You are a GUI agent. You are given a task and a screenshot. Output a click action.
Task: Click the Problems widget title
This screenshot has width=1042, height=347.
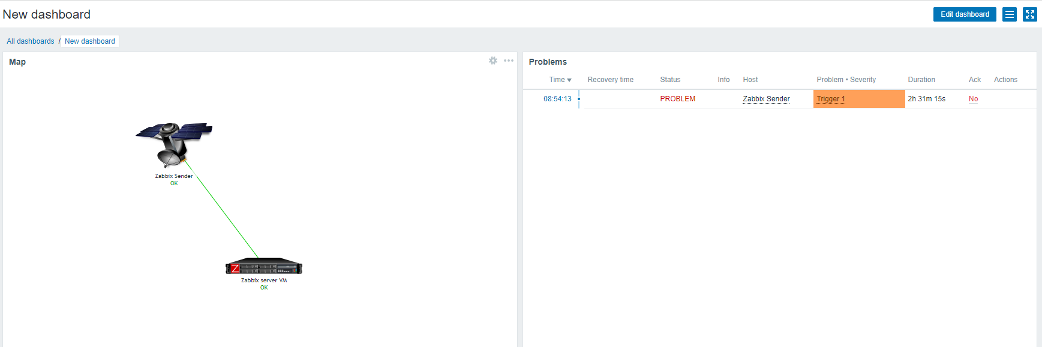pyautogui.click(x=548, y=62)
